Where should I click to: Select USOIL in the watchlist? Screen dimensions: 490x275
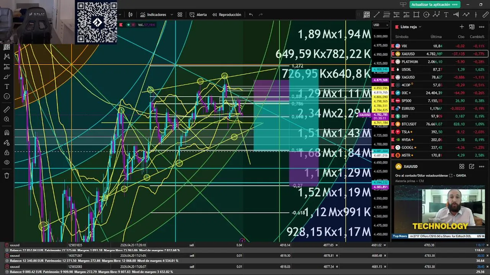[x=440, y=70]
